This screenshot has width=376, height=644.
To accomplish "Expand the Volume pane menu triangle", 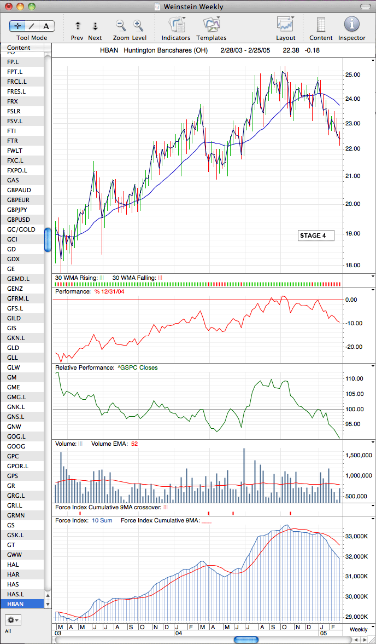I will (x=372, y=442).
